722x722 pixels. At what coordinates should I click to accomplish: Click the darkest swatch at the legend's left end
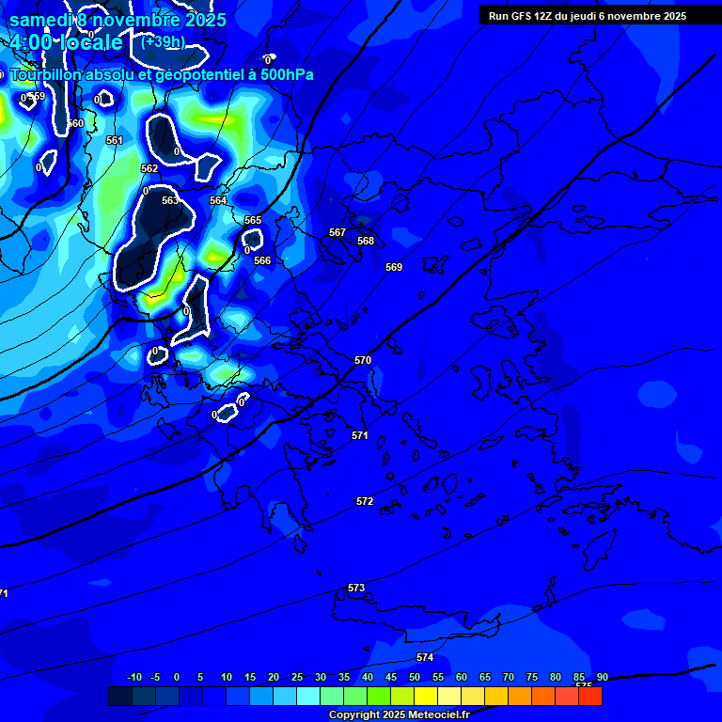(119, 697)
